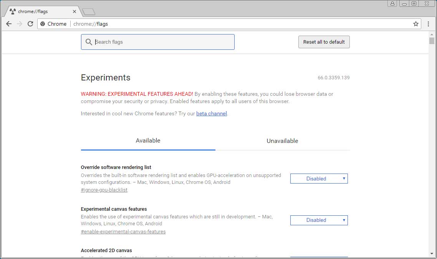This screenshot has width=437, height=259.
Task: Bookmark this page with the star icon
Action: click(x=416, y=24)
